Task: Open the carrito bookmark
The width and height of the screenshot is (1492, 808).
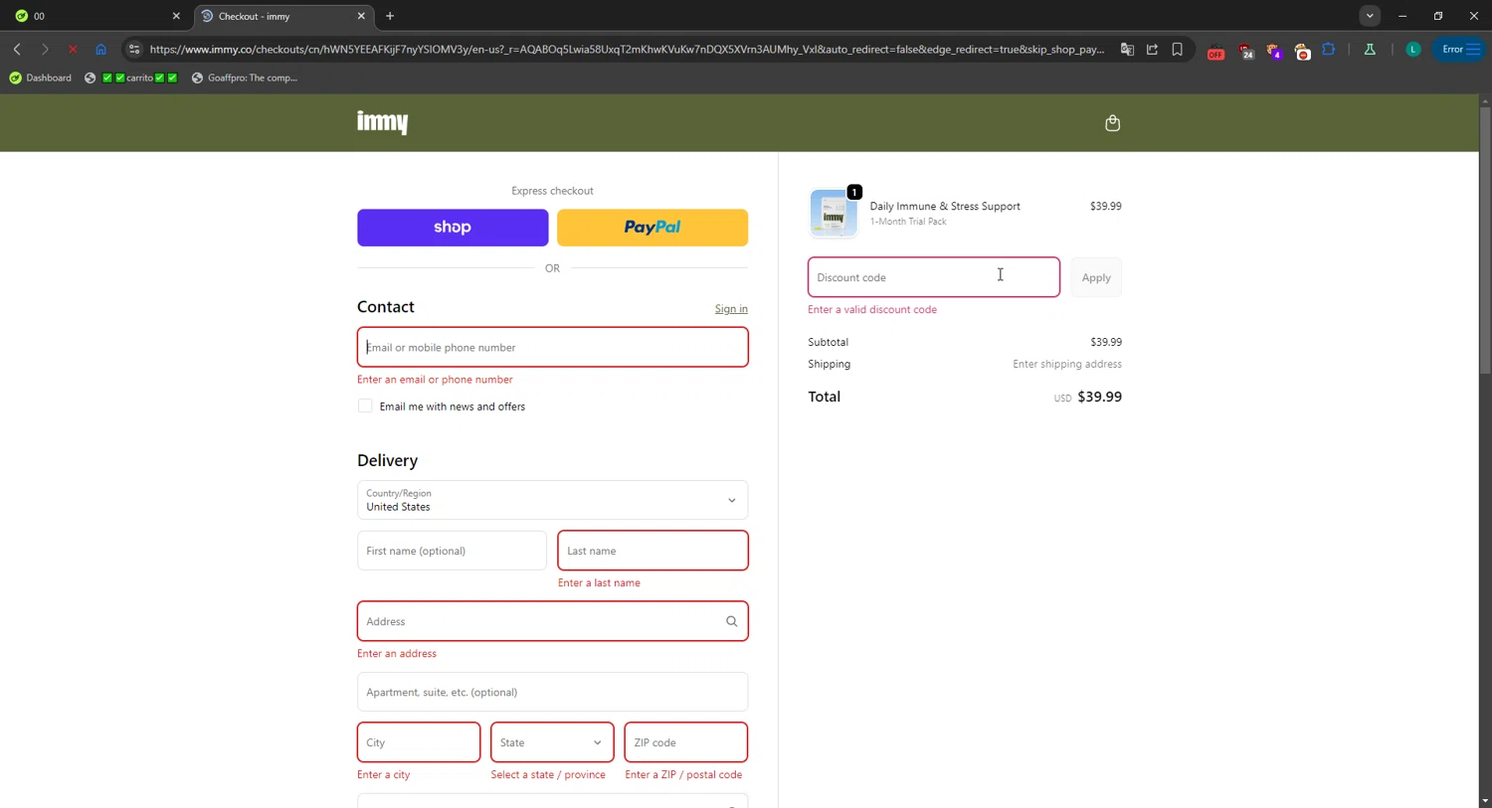Action: 131,78
